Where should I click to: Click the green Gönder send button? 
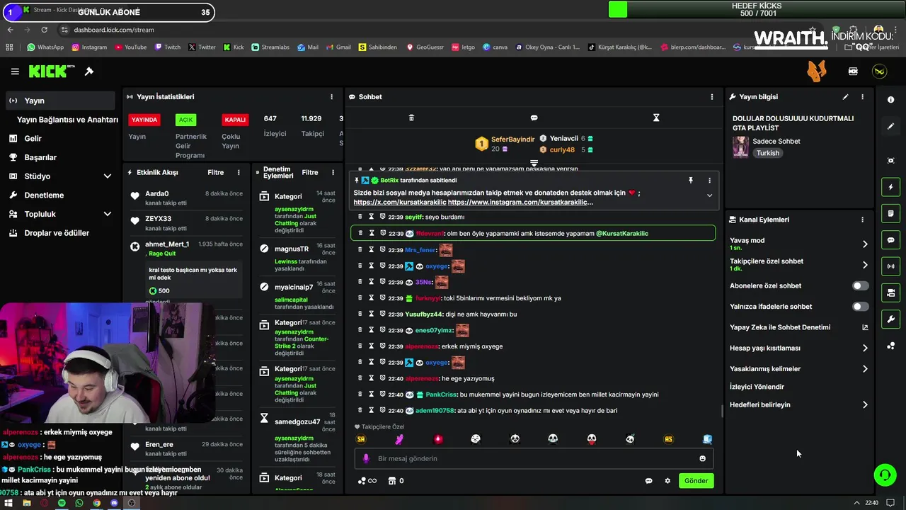696,481
